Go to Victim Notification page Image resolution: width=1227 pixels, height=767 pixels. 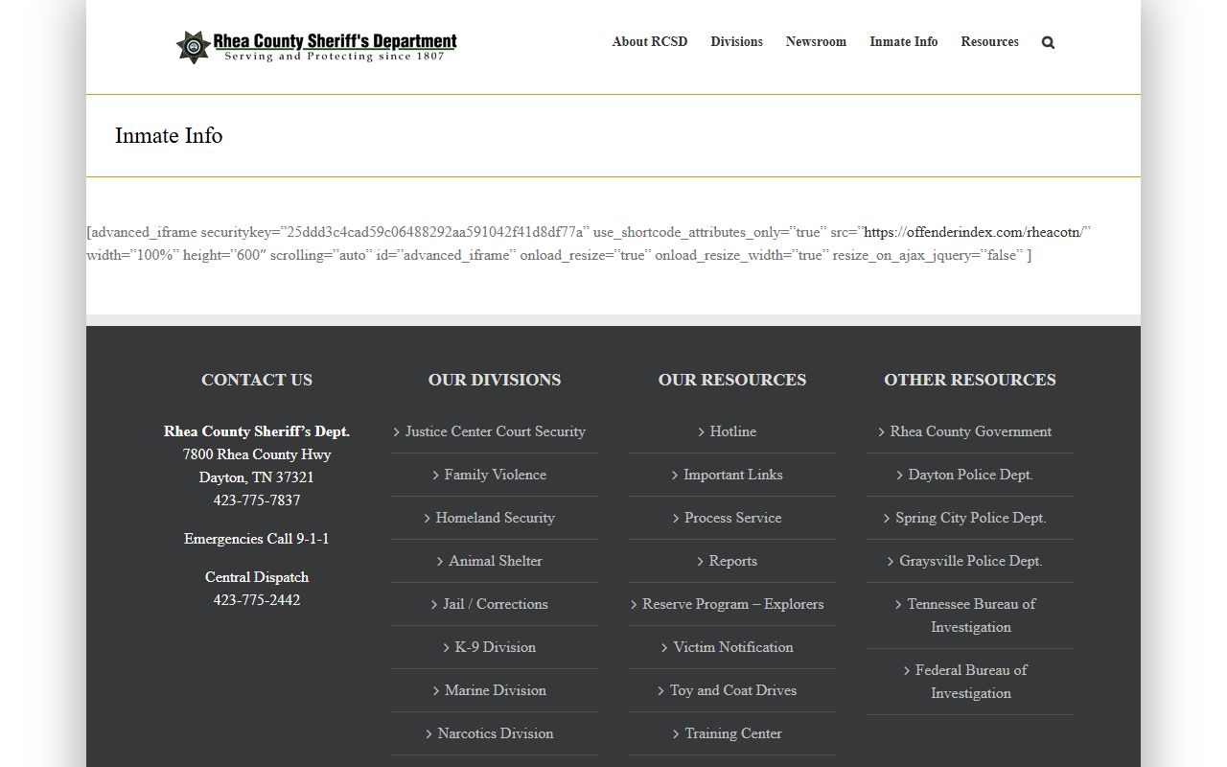click(x=732, y=647)
